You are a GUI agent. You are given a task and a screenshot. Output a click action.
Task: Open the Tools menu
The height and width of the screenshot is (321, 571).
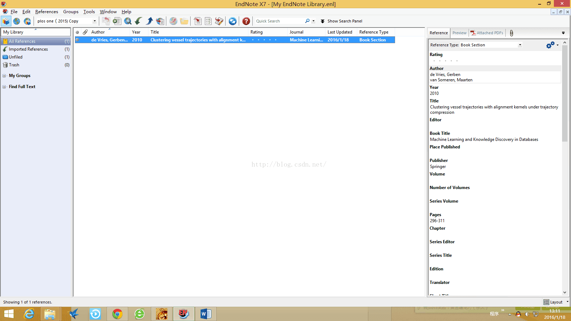coord(89,12)
